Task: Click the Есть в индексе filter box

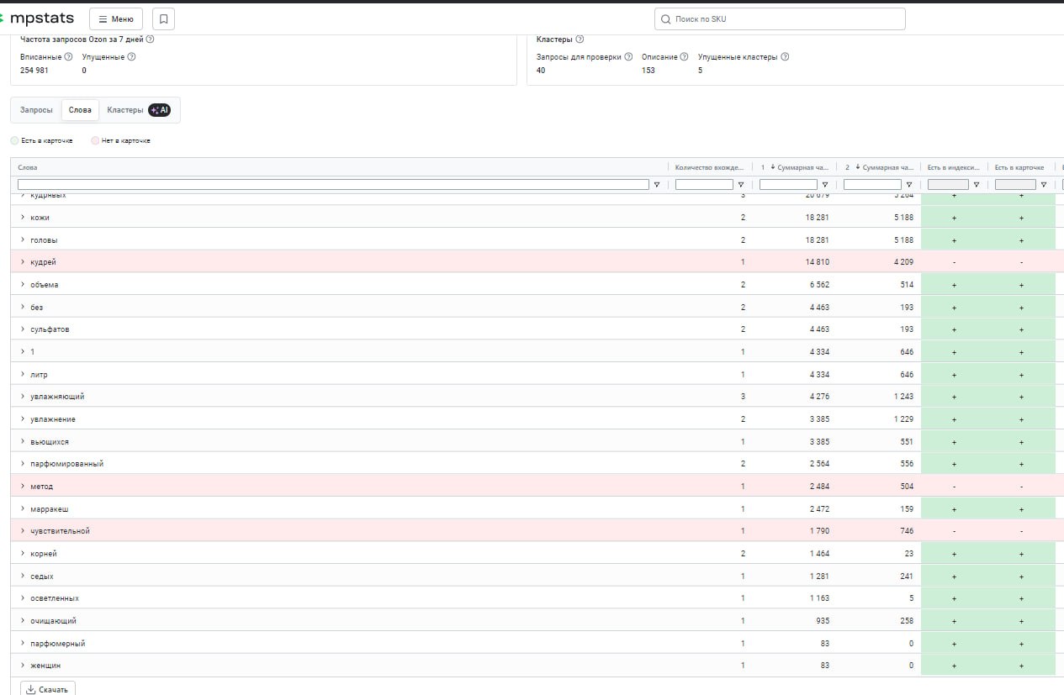Action: click(x=948, y=185)
